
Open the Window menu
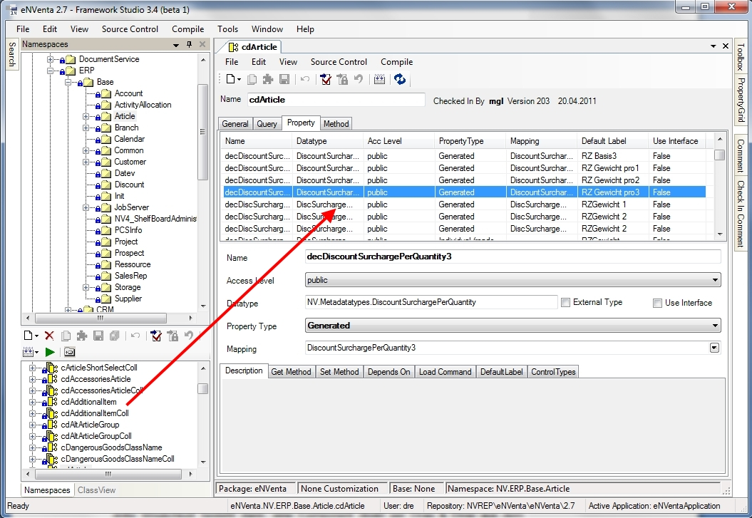[x=267, y=29]
